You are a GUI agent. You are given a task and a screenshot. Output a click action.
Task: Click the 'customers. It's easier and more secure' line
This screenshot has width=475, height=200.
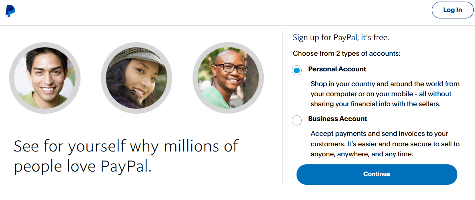(x=385, y=143)
